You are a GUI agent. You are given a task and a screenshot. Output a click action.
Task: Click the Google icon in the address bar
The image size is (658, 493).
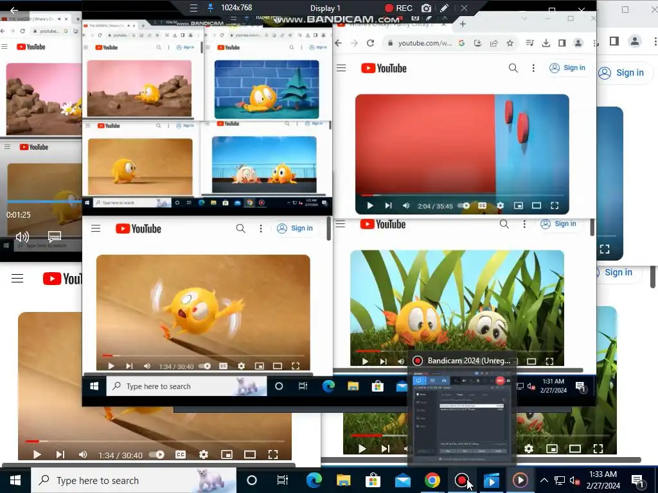461,43
